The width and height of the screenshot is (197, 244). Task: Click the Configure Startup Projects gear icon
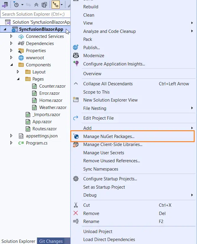pyautogui.click(x=76, y=179)
